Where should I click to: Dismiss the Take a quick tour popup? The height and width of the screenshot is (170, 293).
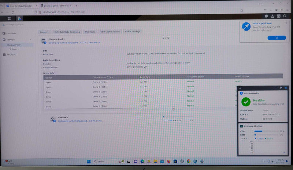(286, 23)
